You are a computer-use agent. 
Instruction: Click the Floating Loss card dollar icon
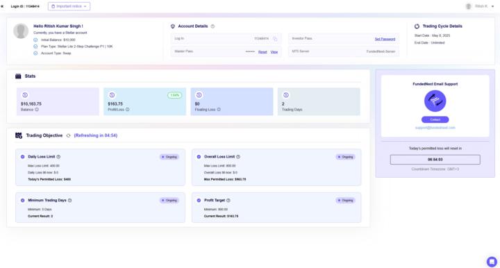tap(199, 95)
